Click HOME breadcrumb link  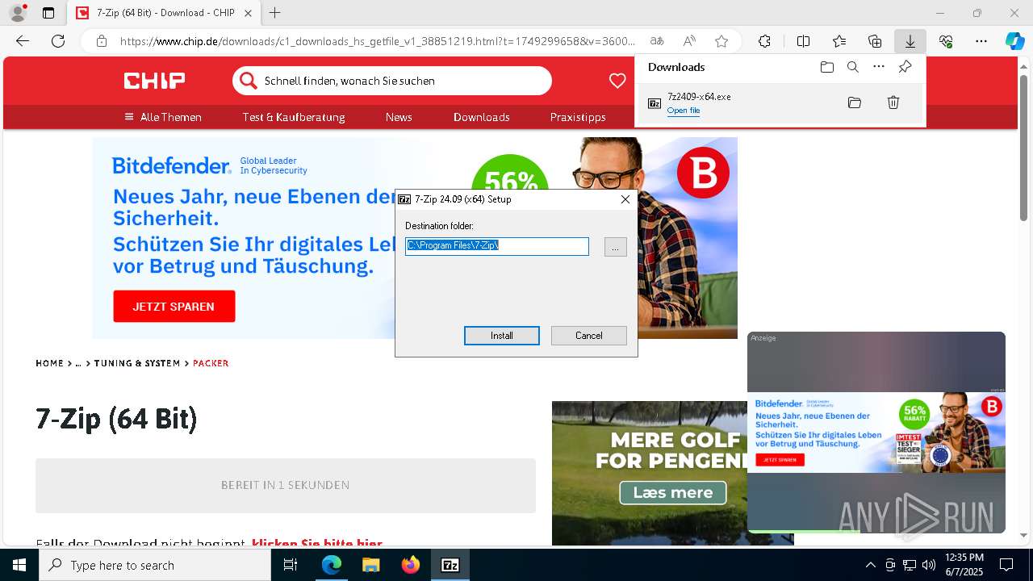click(49, 363)
